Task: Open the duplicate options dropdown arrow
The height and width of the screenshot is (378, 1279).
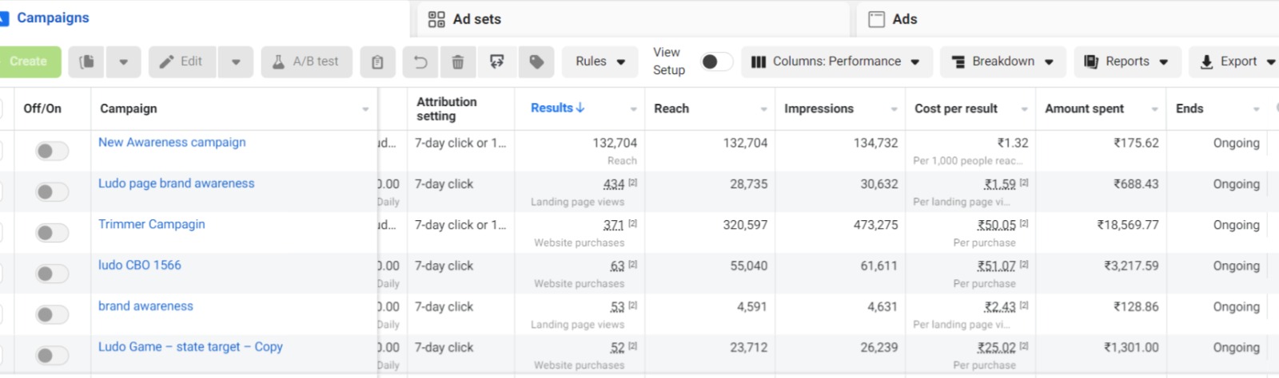Action: click(x=123, y=61)
